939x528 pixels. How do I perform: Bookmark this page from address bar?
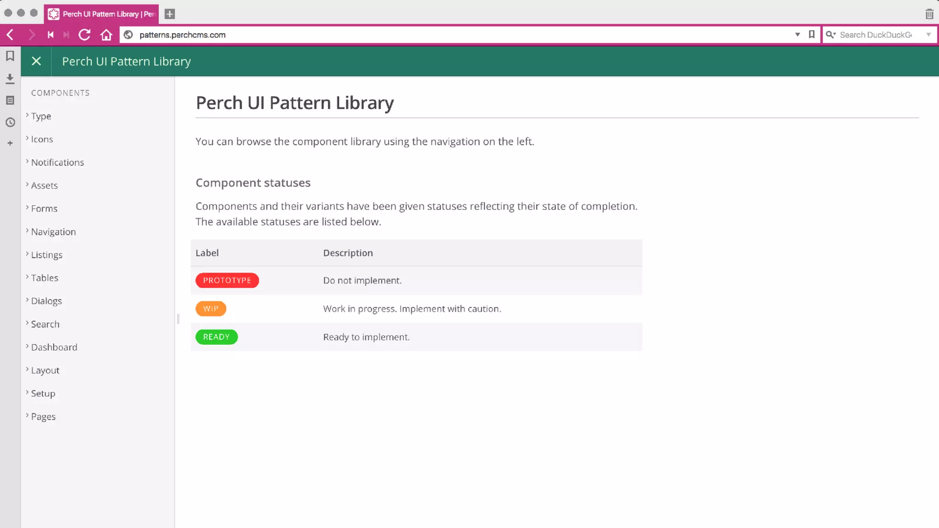(x=812, y=35)
